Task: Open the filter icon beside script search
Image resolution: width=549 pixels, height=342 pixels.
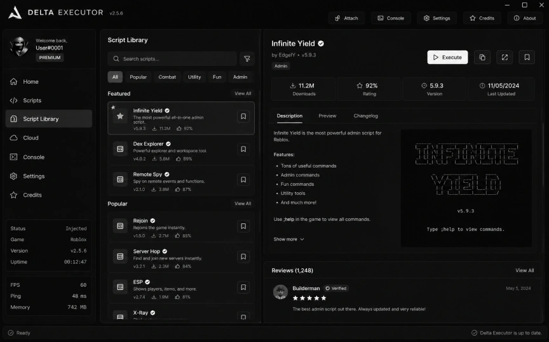Action: coord(247,59)
